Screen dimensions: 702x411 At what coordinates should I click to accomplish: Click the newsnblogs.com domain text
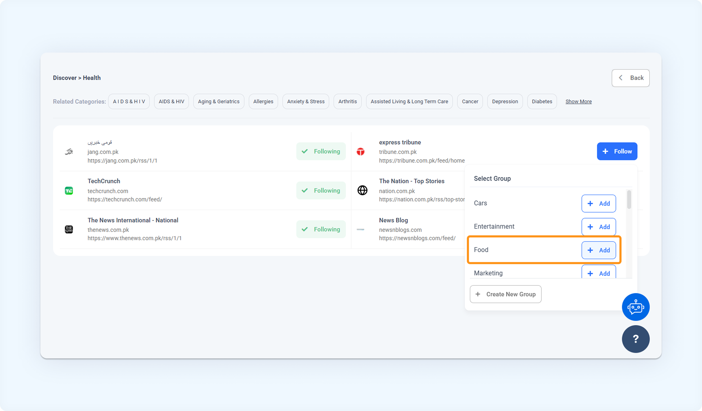coord(400,230)
